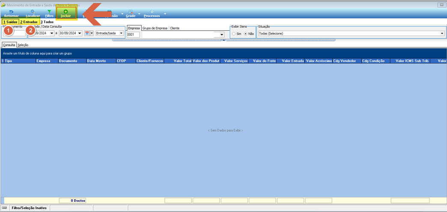This screenshot has width=447, height=212.
Task: Click the Valor Serviços column header
Action: (x=234, y=61)
